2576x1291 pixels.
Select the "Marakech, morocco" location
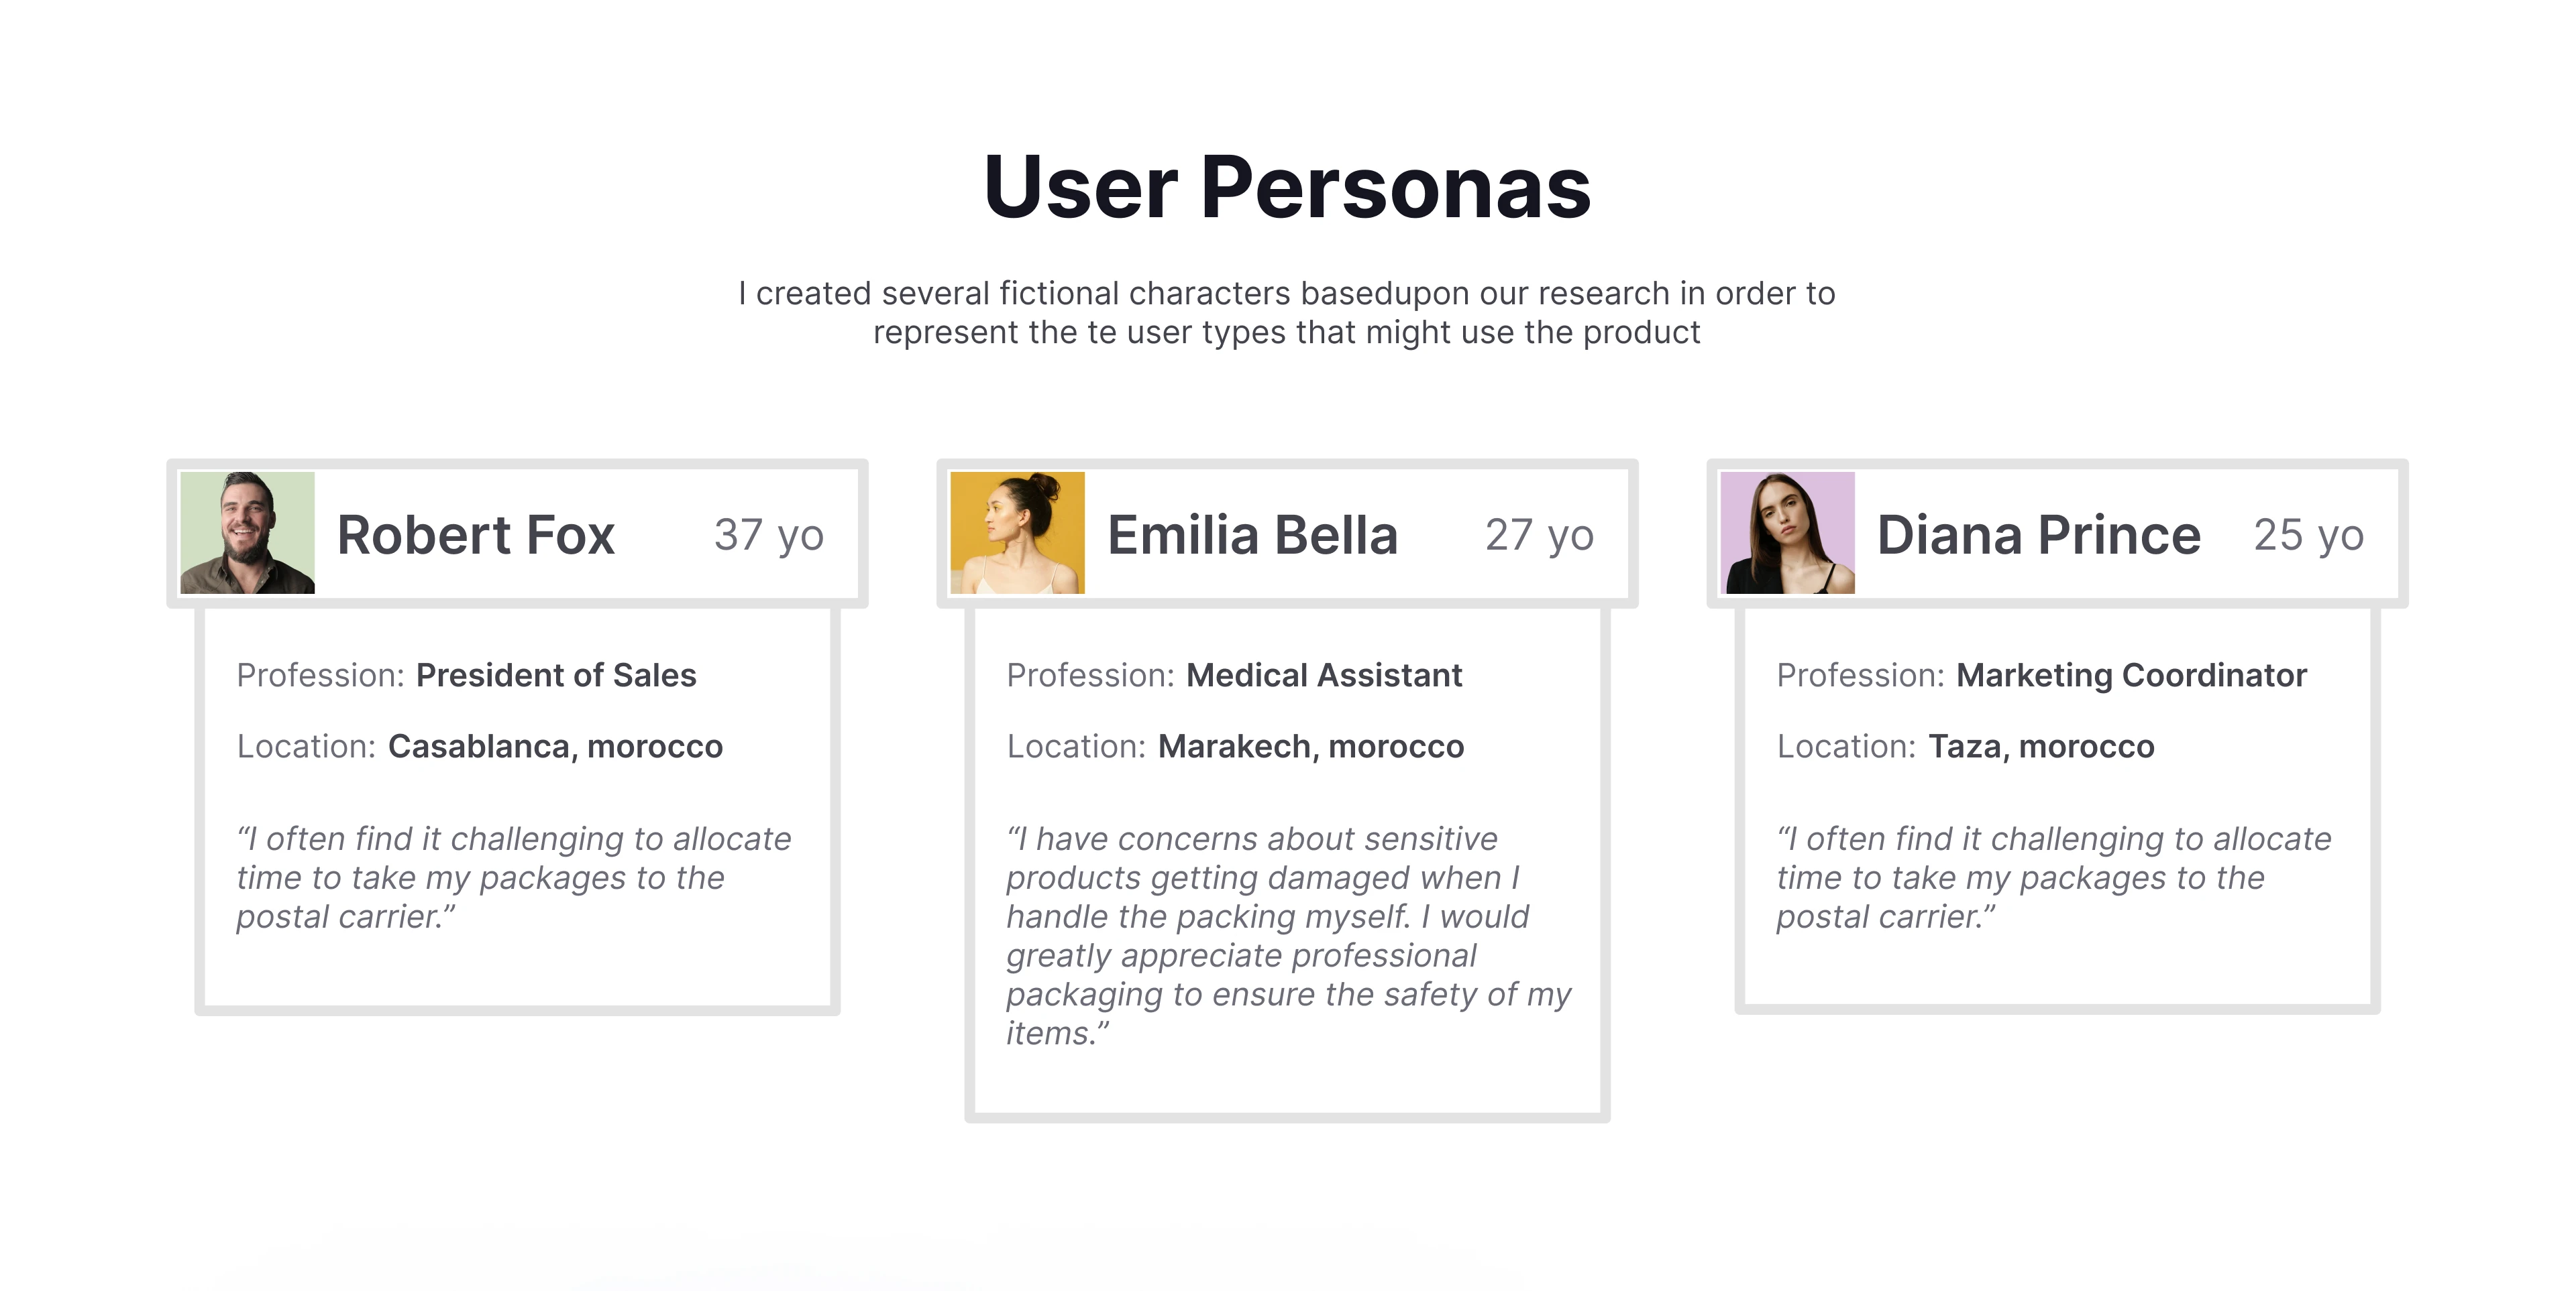(x=1310, y=747)
